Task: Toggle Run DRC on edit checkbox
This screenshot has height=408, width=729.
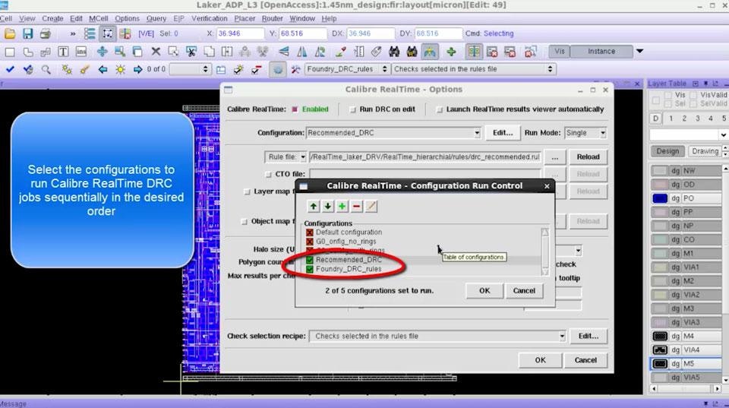Action: coord(352,109)
